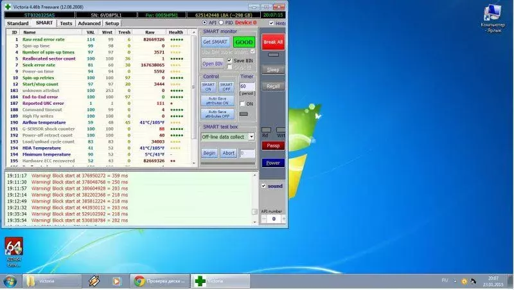The width and height of the screenshot is (514, 290).
Task: Select the Reported UNC error row
Action: (98, 103)
